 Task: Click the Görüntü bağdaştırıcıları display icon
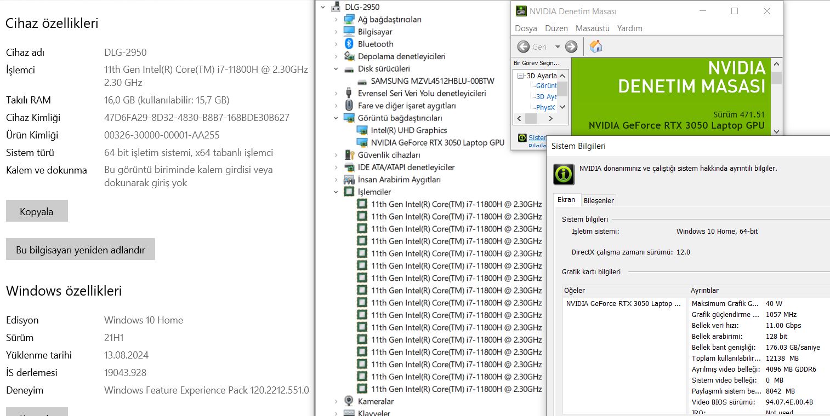click(x=349, y=118)
